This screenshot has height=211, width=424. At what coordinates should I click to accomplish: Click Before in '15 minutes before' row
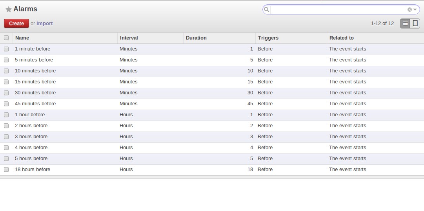coord(265,82)
